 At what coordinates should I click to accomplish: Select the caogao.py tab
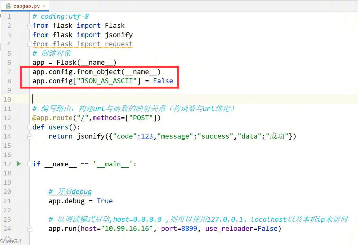(26, 6)
